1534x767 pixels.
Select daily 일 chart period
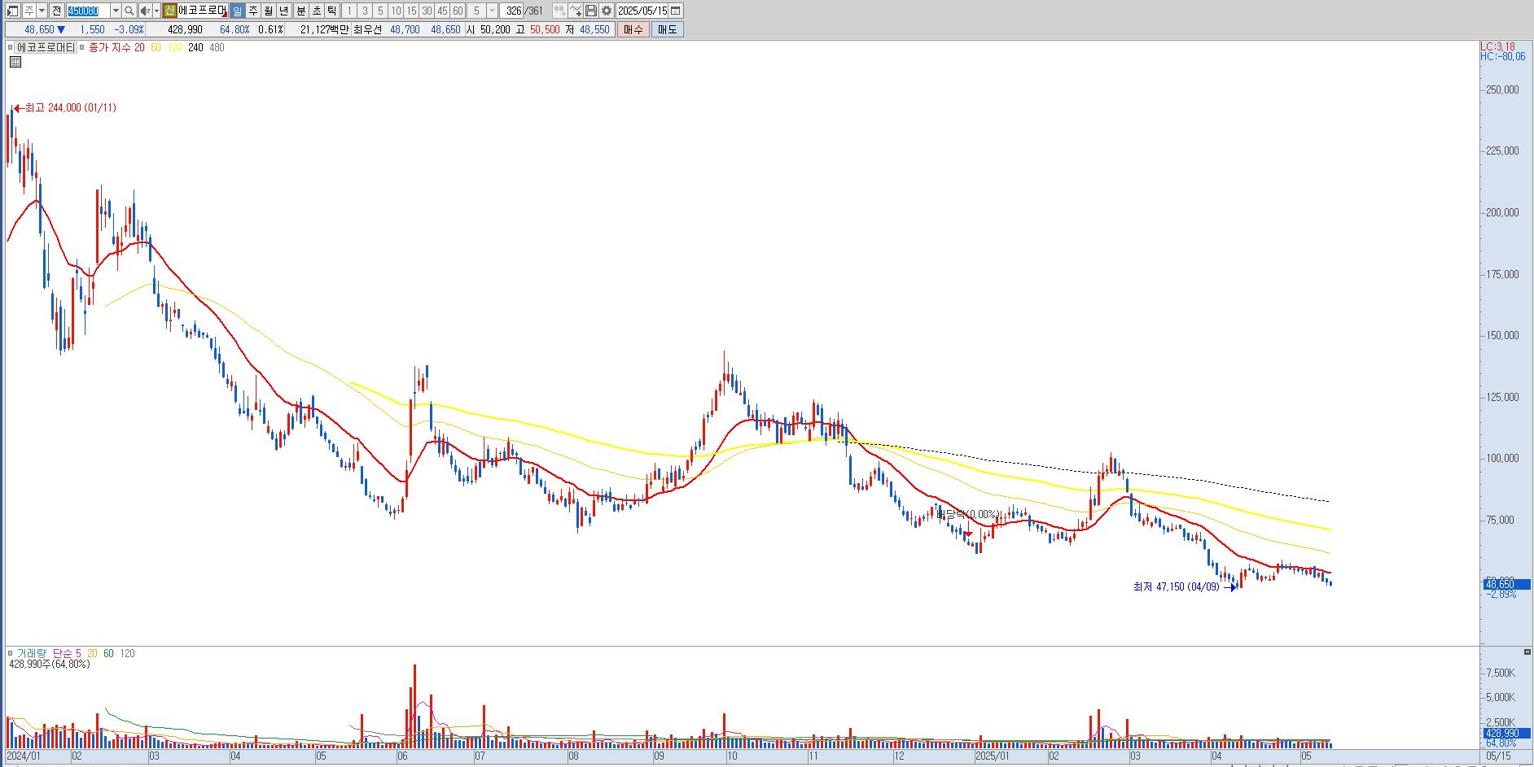coord(237,11)
